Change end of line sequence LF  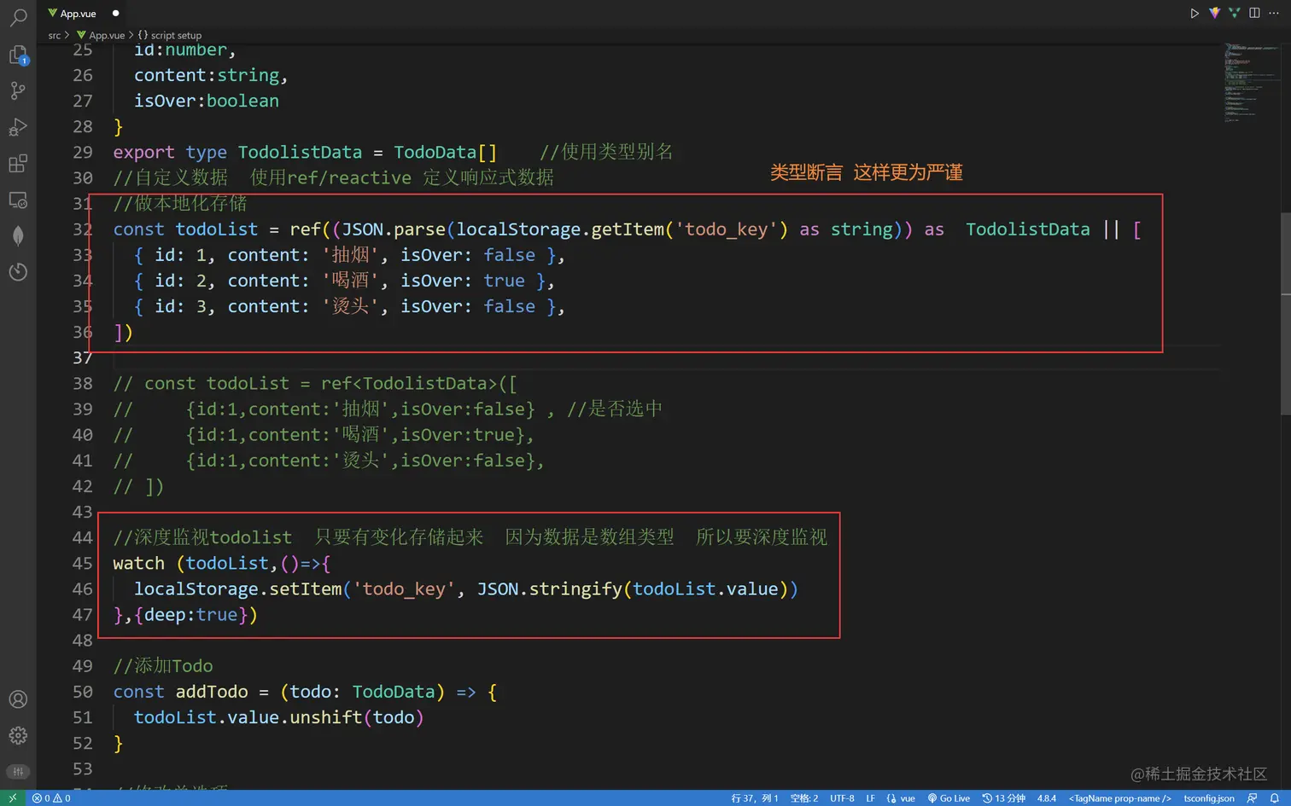click(x=870, y=798)
